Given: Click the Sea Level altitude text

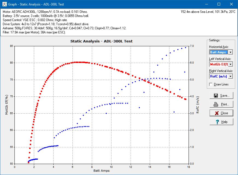Looking at the screenshot, I should pyautogui.click(x=208, y=12).
